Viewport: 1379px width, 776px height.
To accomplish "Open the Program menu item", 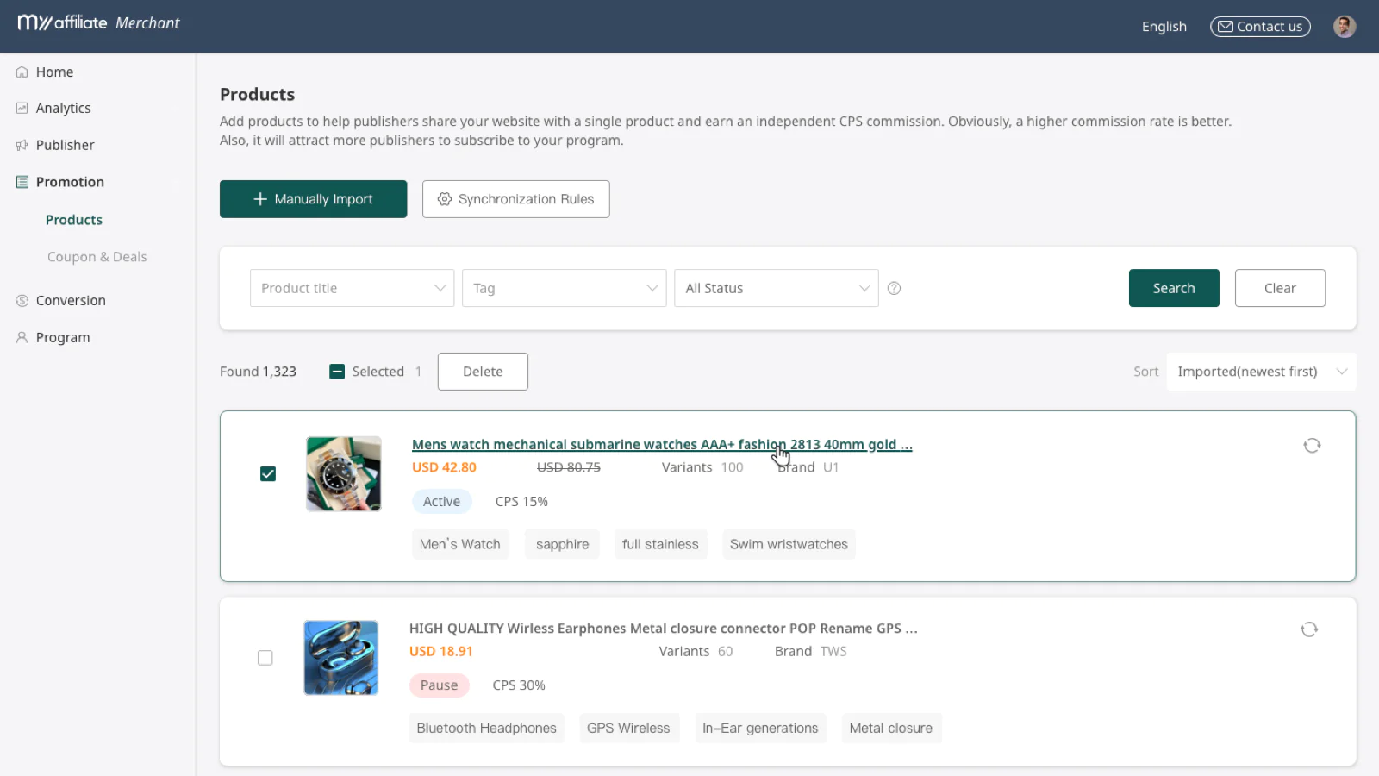I will (63, 338).
